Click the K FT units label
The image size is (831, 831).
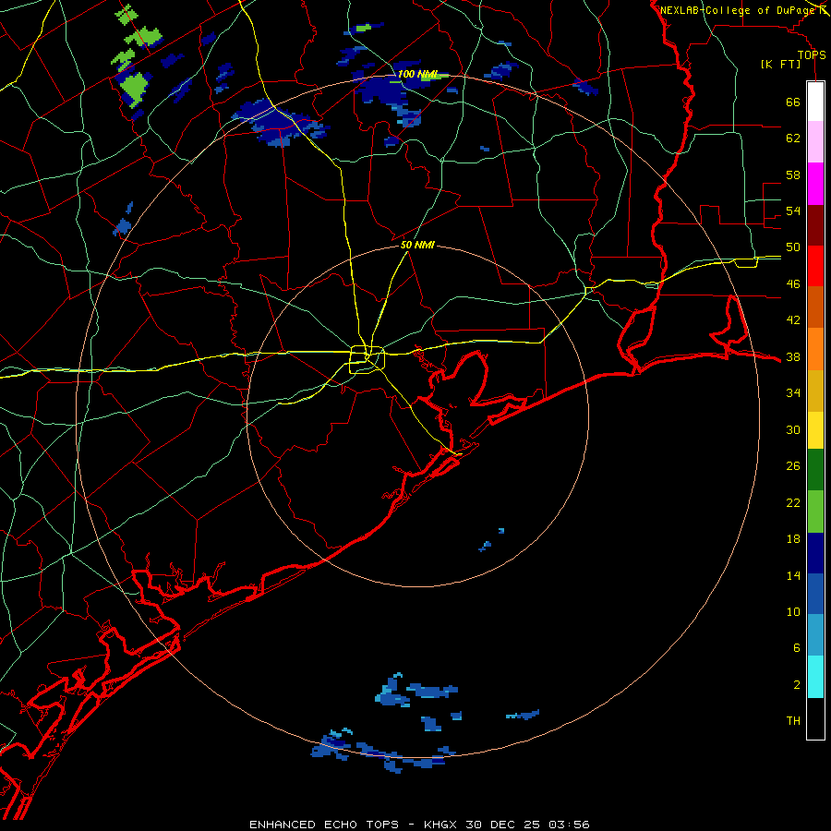(780, 64)
